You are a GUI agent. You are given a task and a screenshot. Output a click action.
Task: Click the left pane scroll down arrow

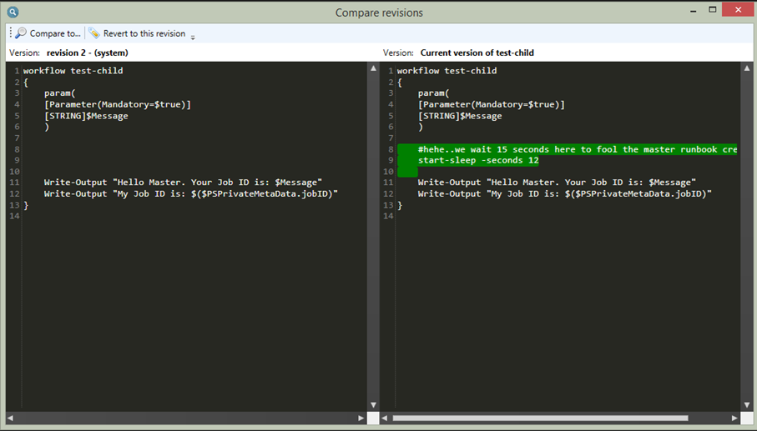373,405
